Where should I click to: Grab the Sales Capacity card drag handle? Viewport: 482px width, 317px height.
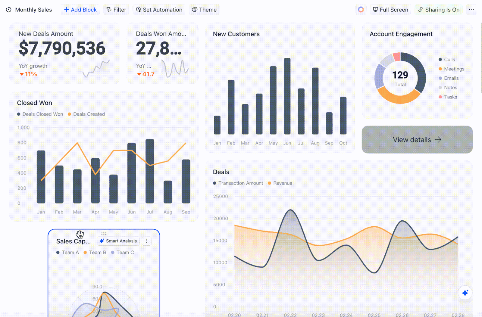(104, 234)
